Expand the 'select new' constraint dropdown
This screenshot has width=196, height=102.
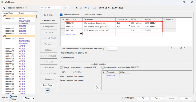[x=81, y=34]
